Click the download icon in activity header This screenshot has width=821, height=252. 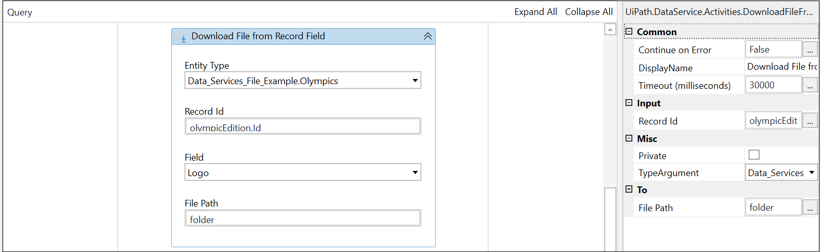pos(182,37)
